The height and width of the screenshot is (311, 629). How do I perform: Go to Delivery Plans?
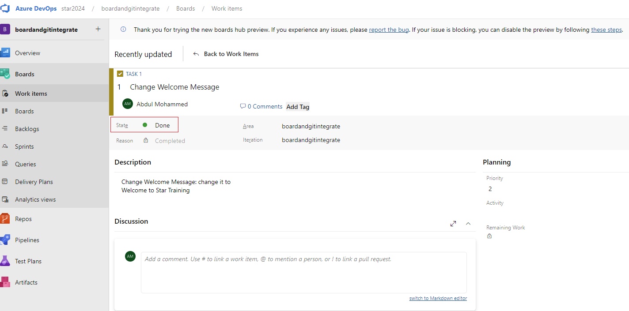click(34, 182)
